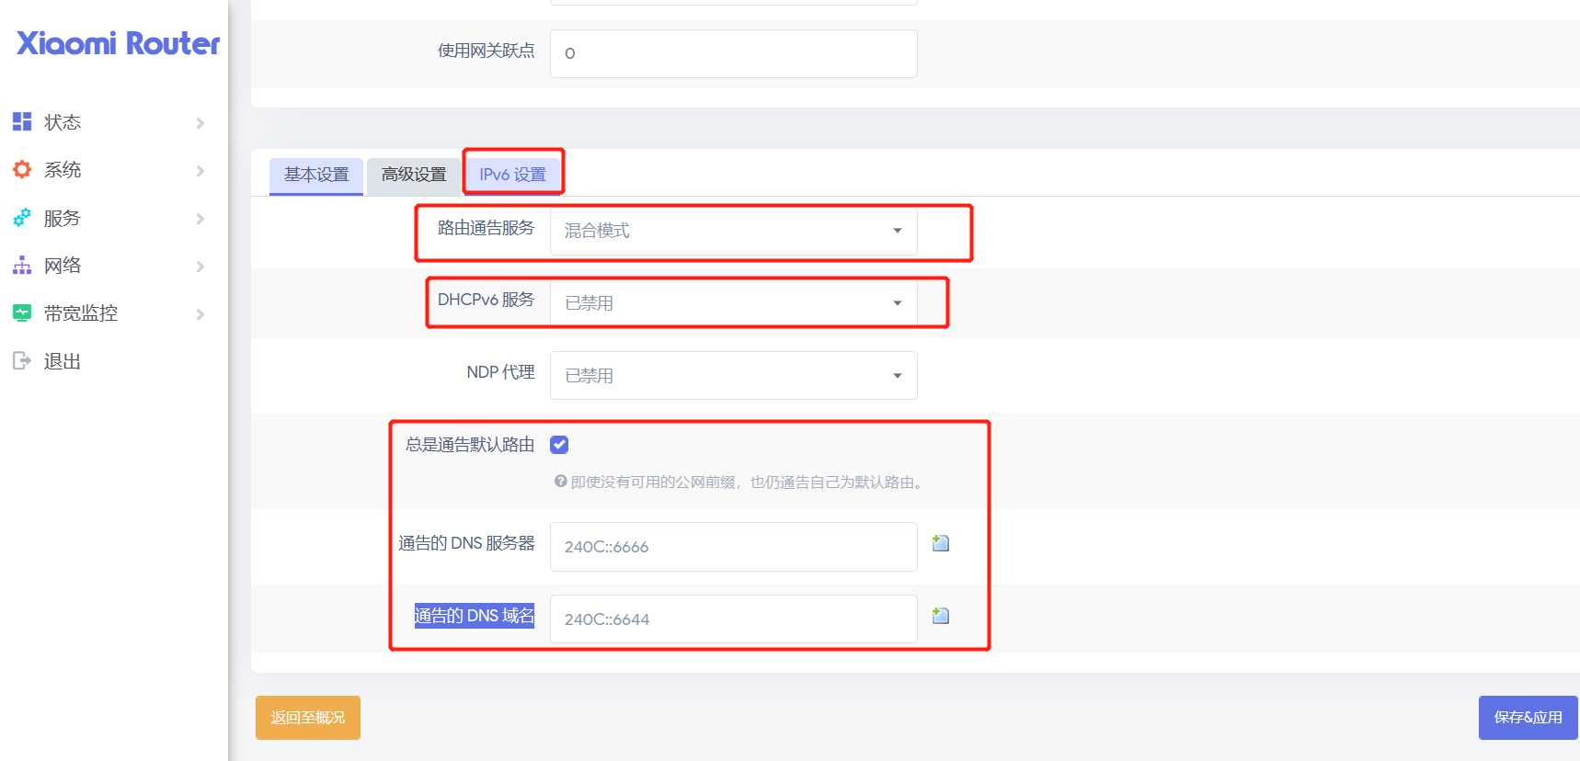Image resolution: width=1580 pixels, height=761 pixels.
Task: Click add icon beside 通告的 DNS 服务器 field
Action: click(x=940, y=543)
